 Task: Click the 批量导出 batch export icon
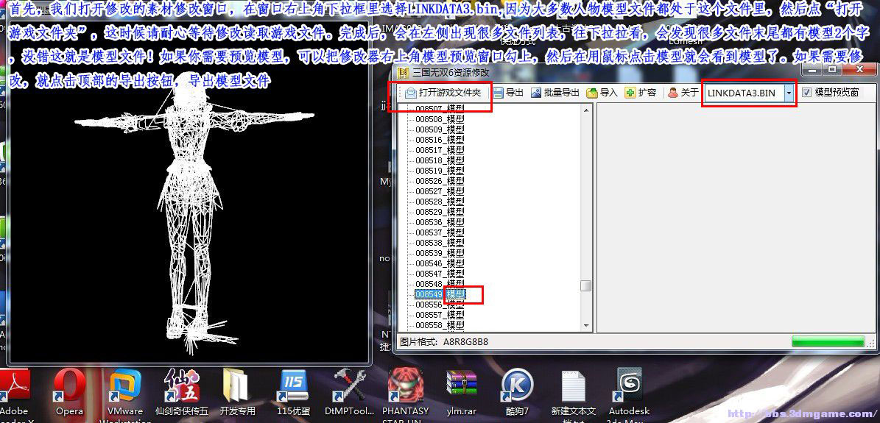coord(555,93)
